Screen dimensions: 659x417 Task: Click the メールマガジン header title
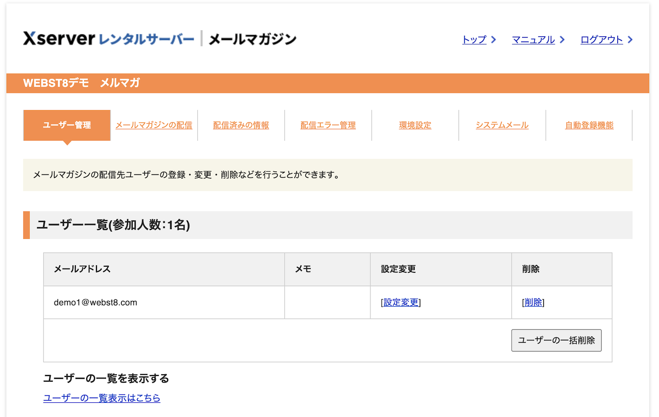tap(253, 39)
